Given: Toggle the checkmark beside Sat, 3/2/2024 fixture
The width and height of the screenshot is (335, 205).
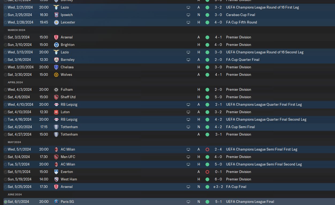Looking at the screenshot, I should point(5,37).
